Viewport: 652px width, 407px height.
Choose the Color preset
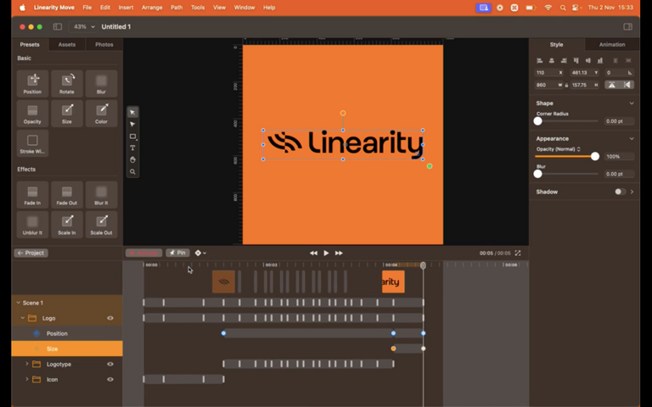click(x=102, y=114)
